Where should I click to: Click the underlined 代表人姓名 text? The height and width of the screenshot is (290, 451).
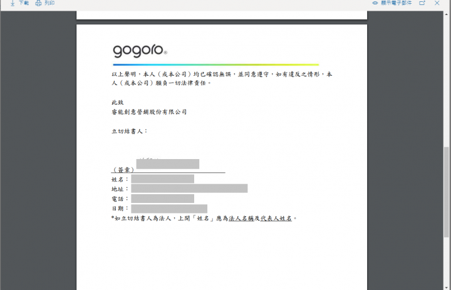(276, 219)
